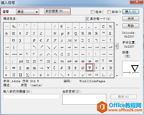The image size is (144, 115).
Task: Click the symbol grid scroll-up arrow
Action: click(x=117, y=25)
